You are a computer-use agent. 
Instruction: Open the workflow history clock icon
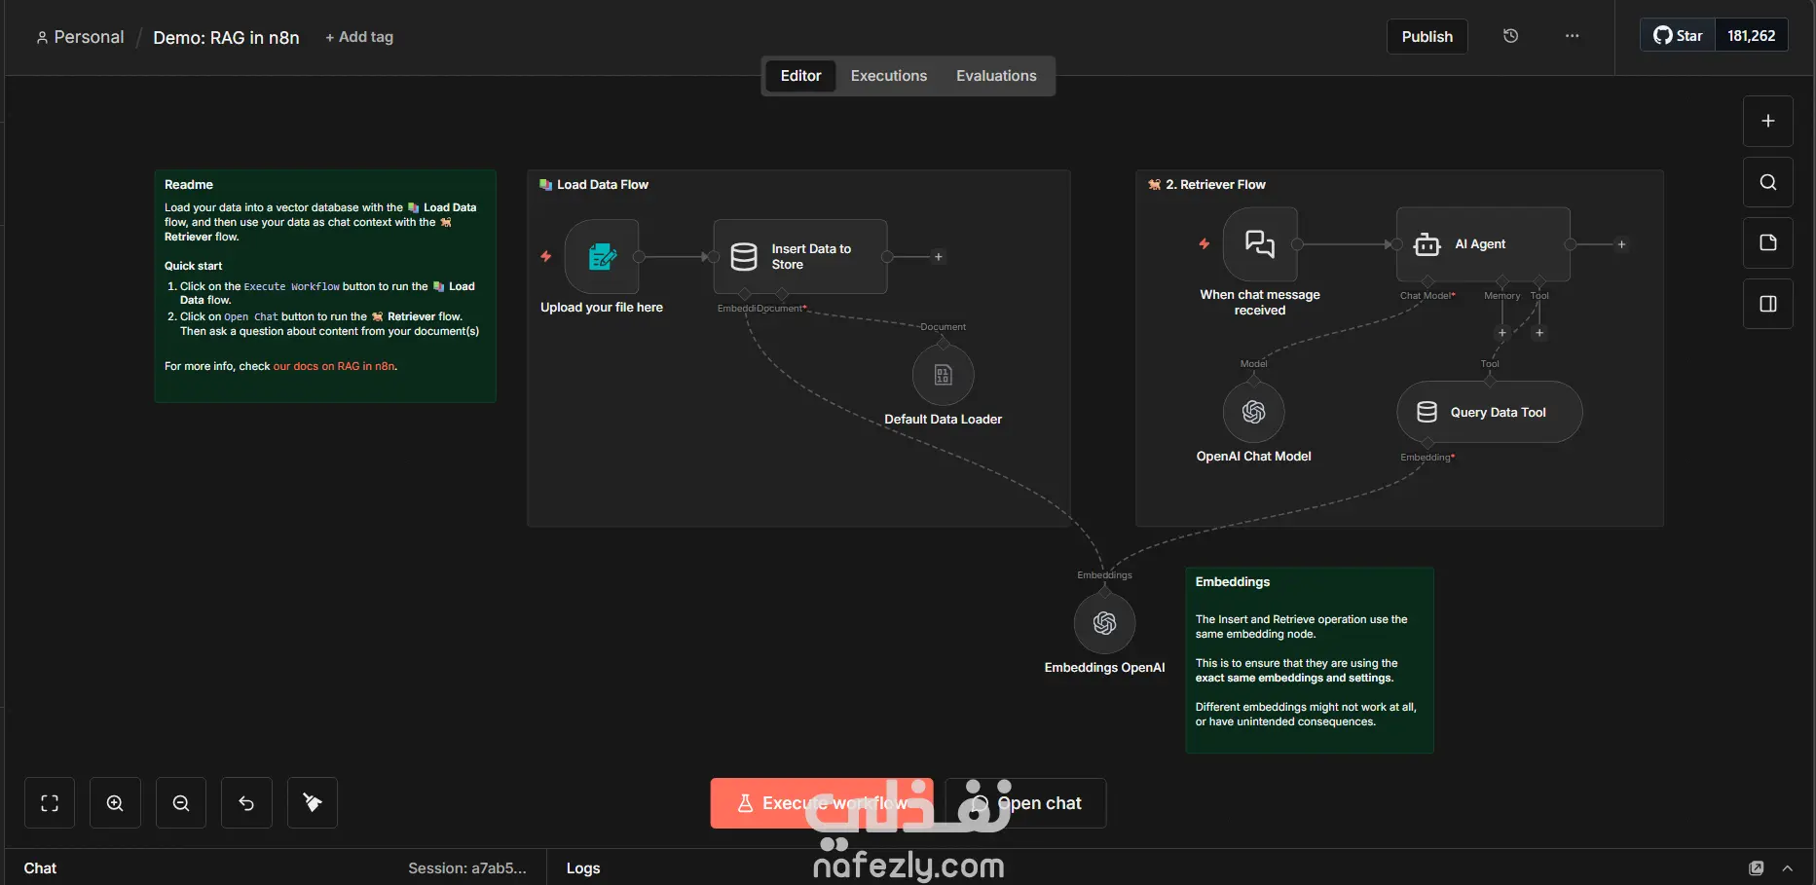point(1510,36)
